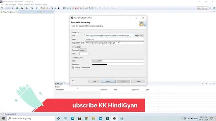Open File Explorer from the taskbar

[x=93, y=118]
